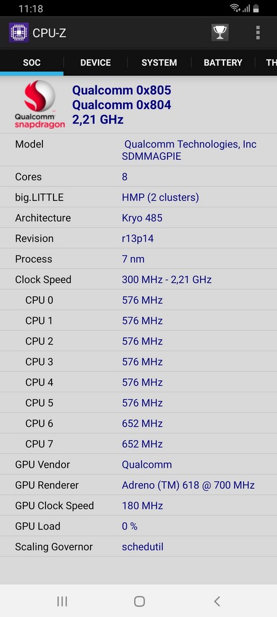Screen dimensions: 277x617
Task: Open the three-dot overflow menu
Action: (258, 33)
